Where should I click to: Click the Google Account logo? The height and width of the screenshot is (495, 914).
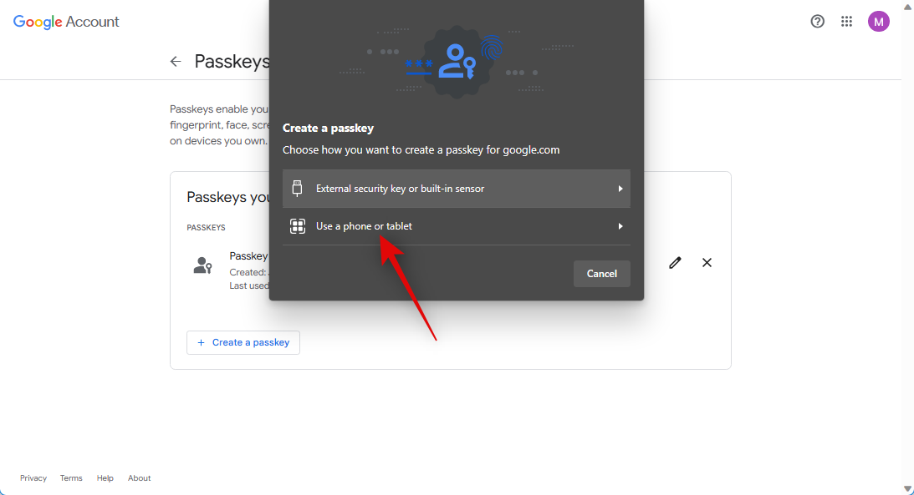[66, 22]
